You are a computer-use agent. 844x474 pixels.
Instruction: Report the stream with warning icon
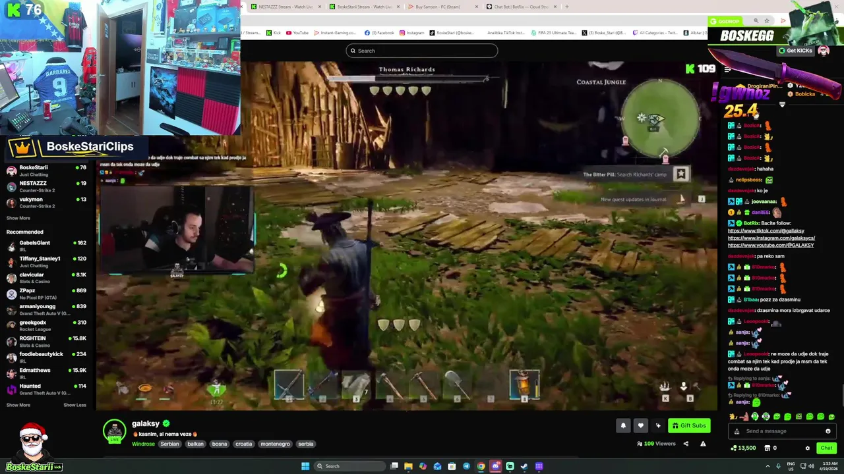coord(703,444)
